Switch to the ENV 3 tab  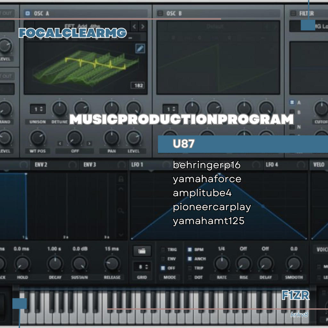90,165
